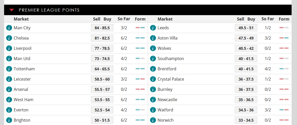Click the West Ham market name

[x=23, y=100]
